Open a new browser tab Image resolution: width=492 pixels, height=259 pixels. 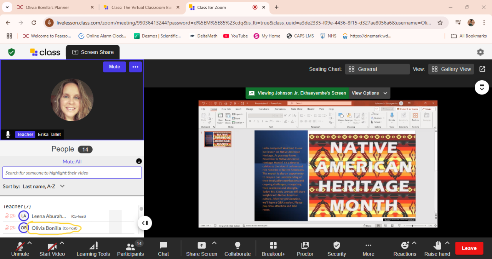tap(276, 7)
